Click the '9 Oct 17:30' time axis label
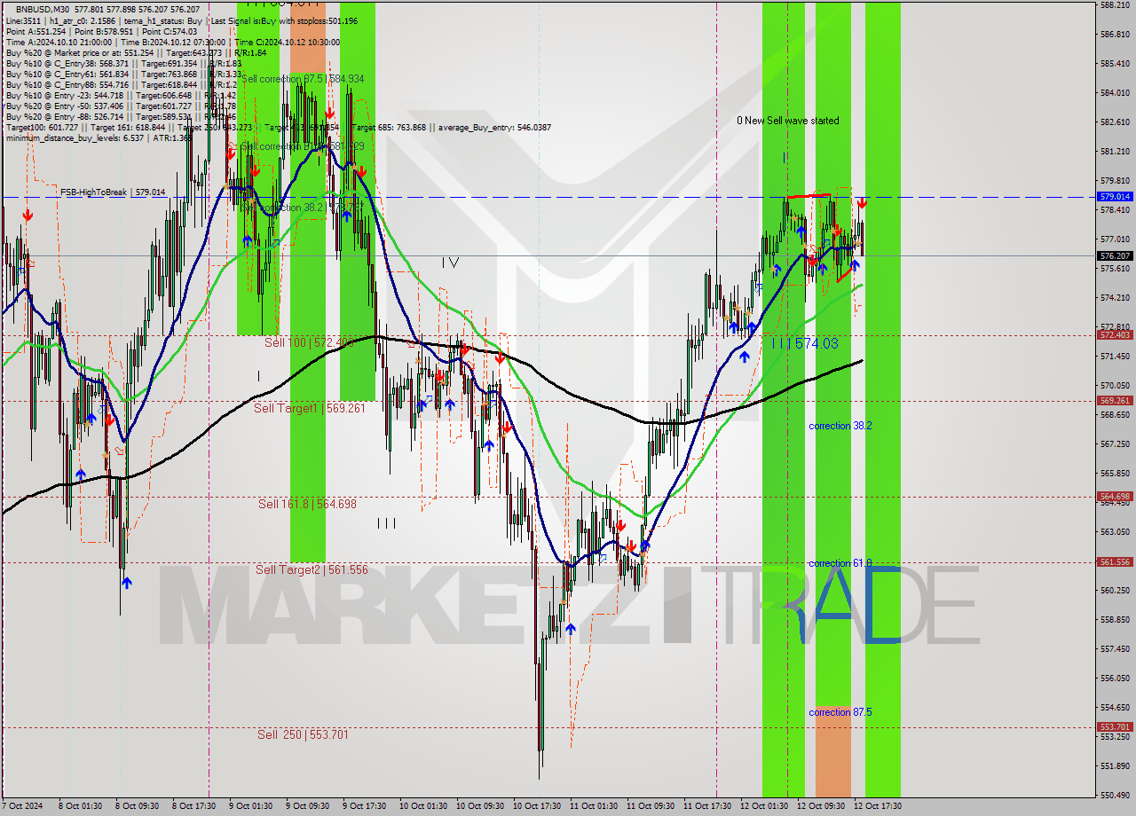Image resolution: width=1136 pixels, height=816 pixels. coord(365,806)
